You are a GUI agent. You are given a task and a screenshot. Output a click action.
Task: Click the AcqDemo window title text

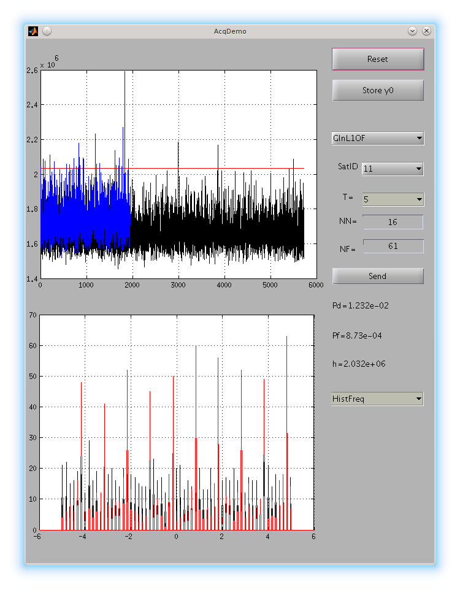(x=230, y=31)
